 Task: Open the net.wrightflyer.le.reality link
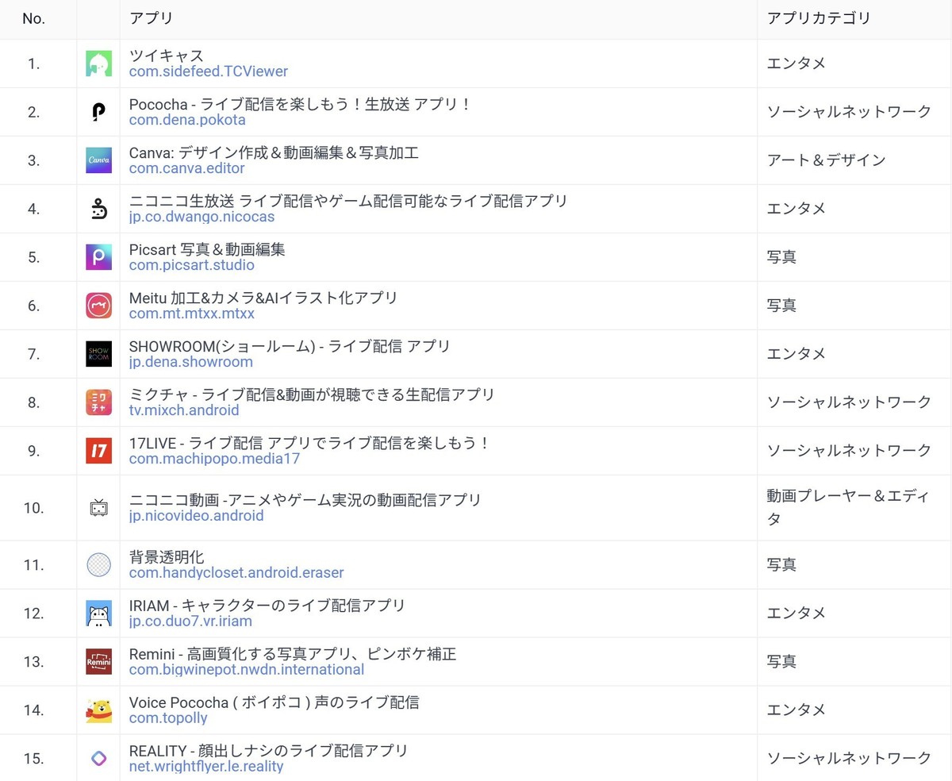tap(206, 767)
